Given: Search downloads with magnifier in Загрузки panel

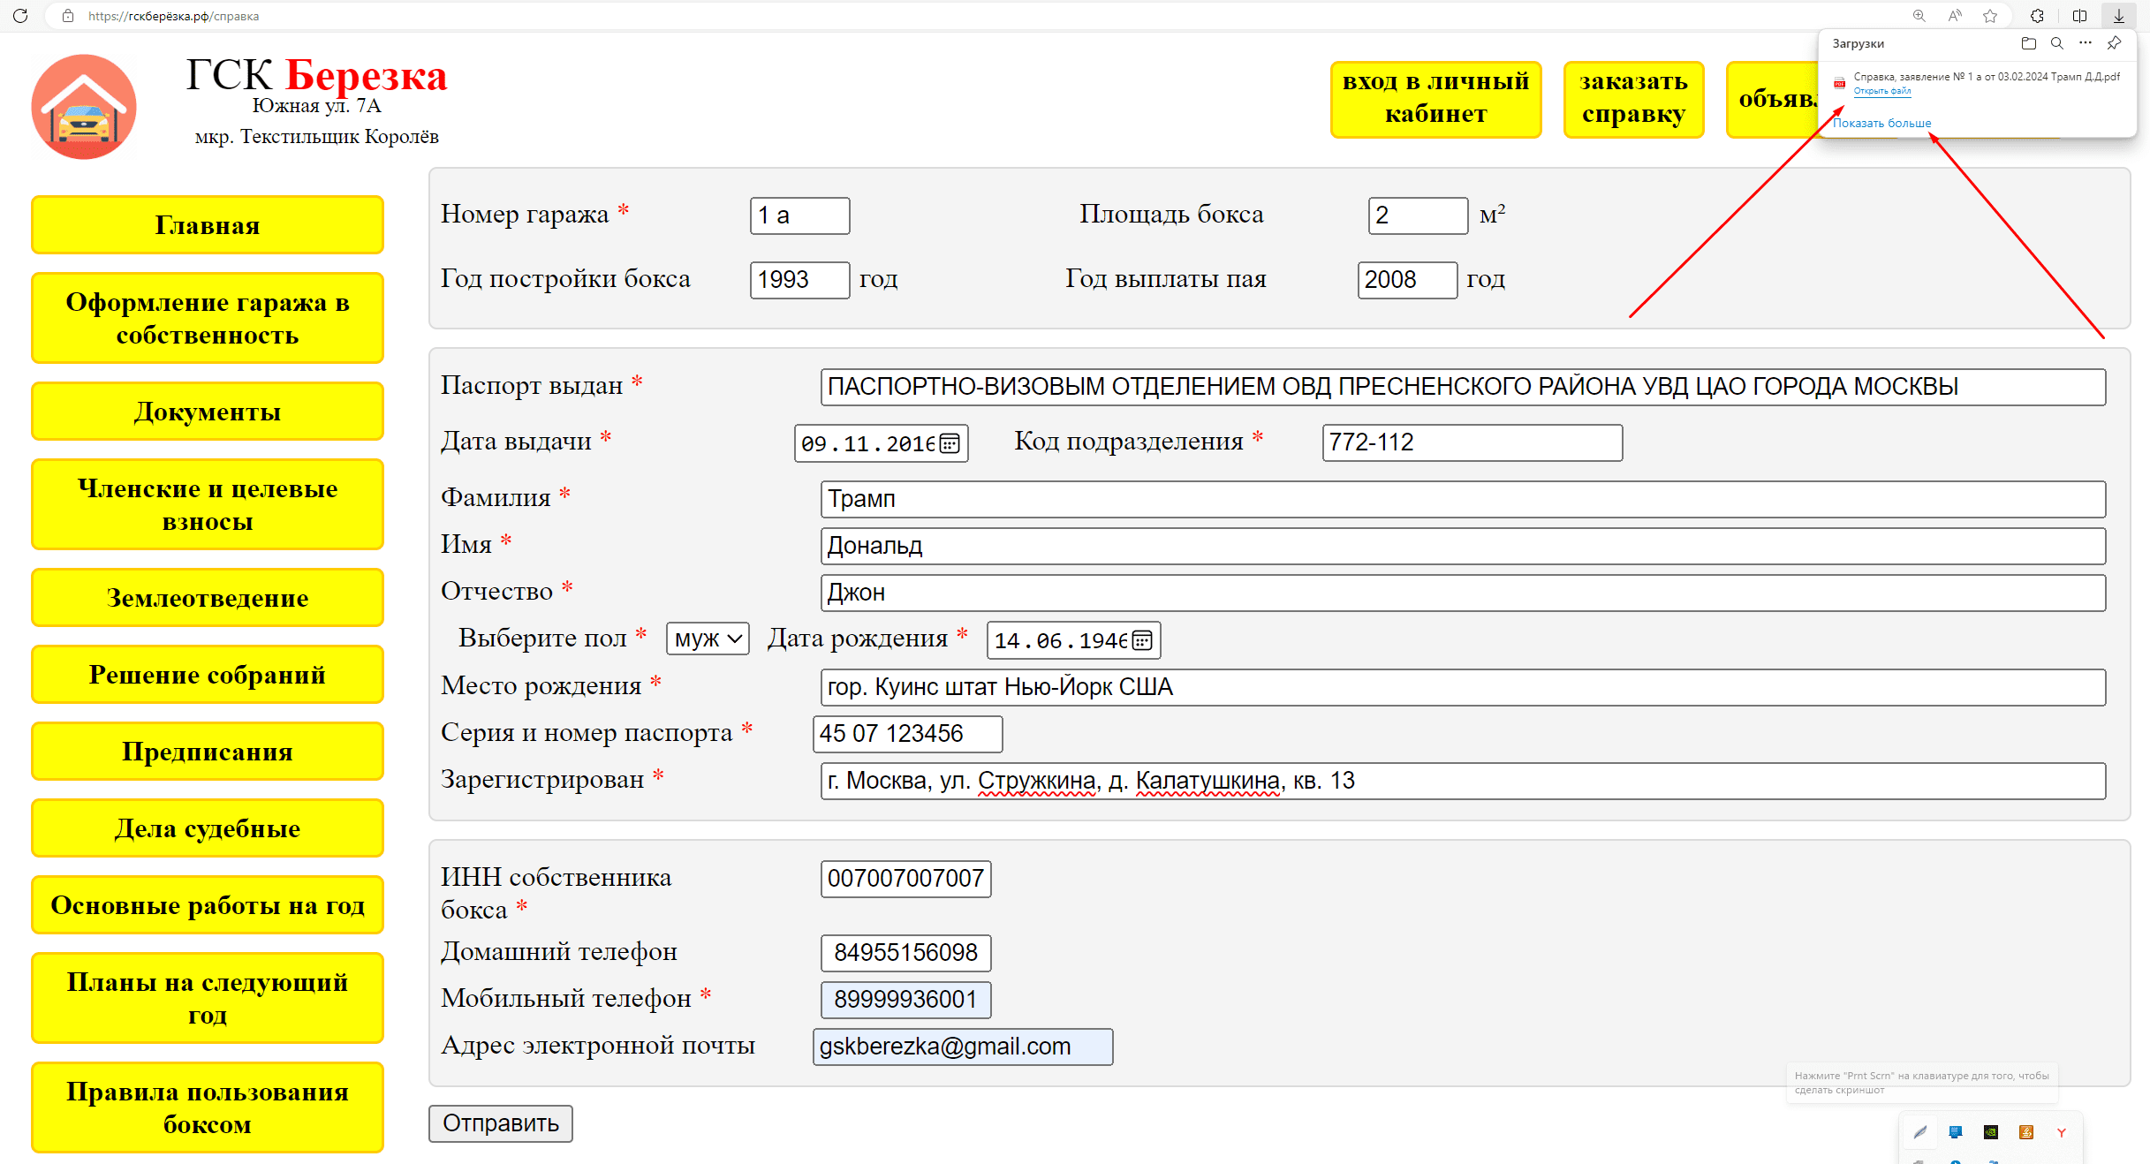Looking at the screenshot, I should pyautogui.click(x=2057, y=43).
